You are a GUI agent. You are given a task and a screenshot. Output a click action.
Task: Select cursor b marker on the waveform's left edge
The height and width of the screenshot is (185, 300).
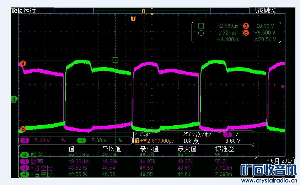tap(23, 129)
